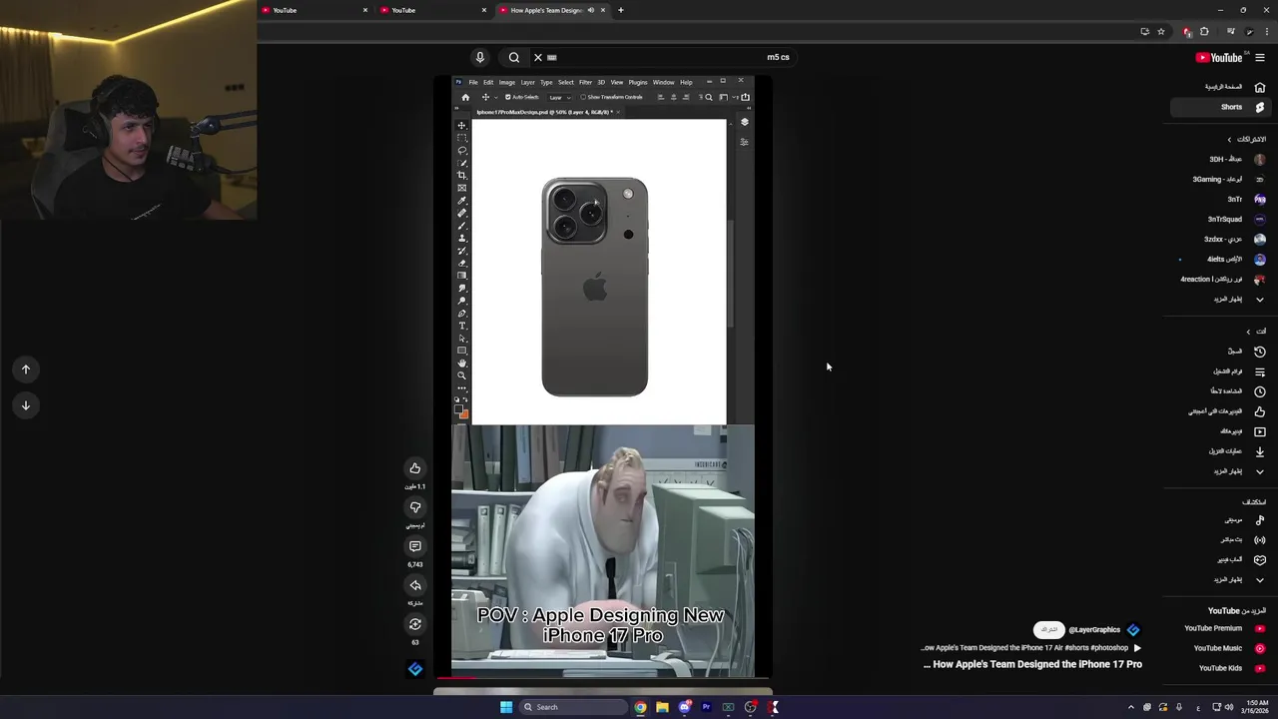Open File Explorer from the taskbar
Viewport: 1278px width, 719px height.
[662, 707]
